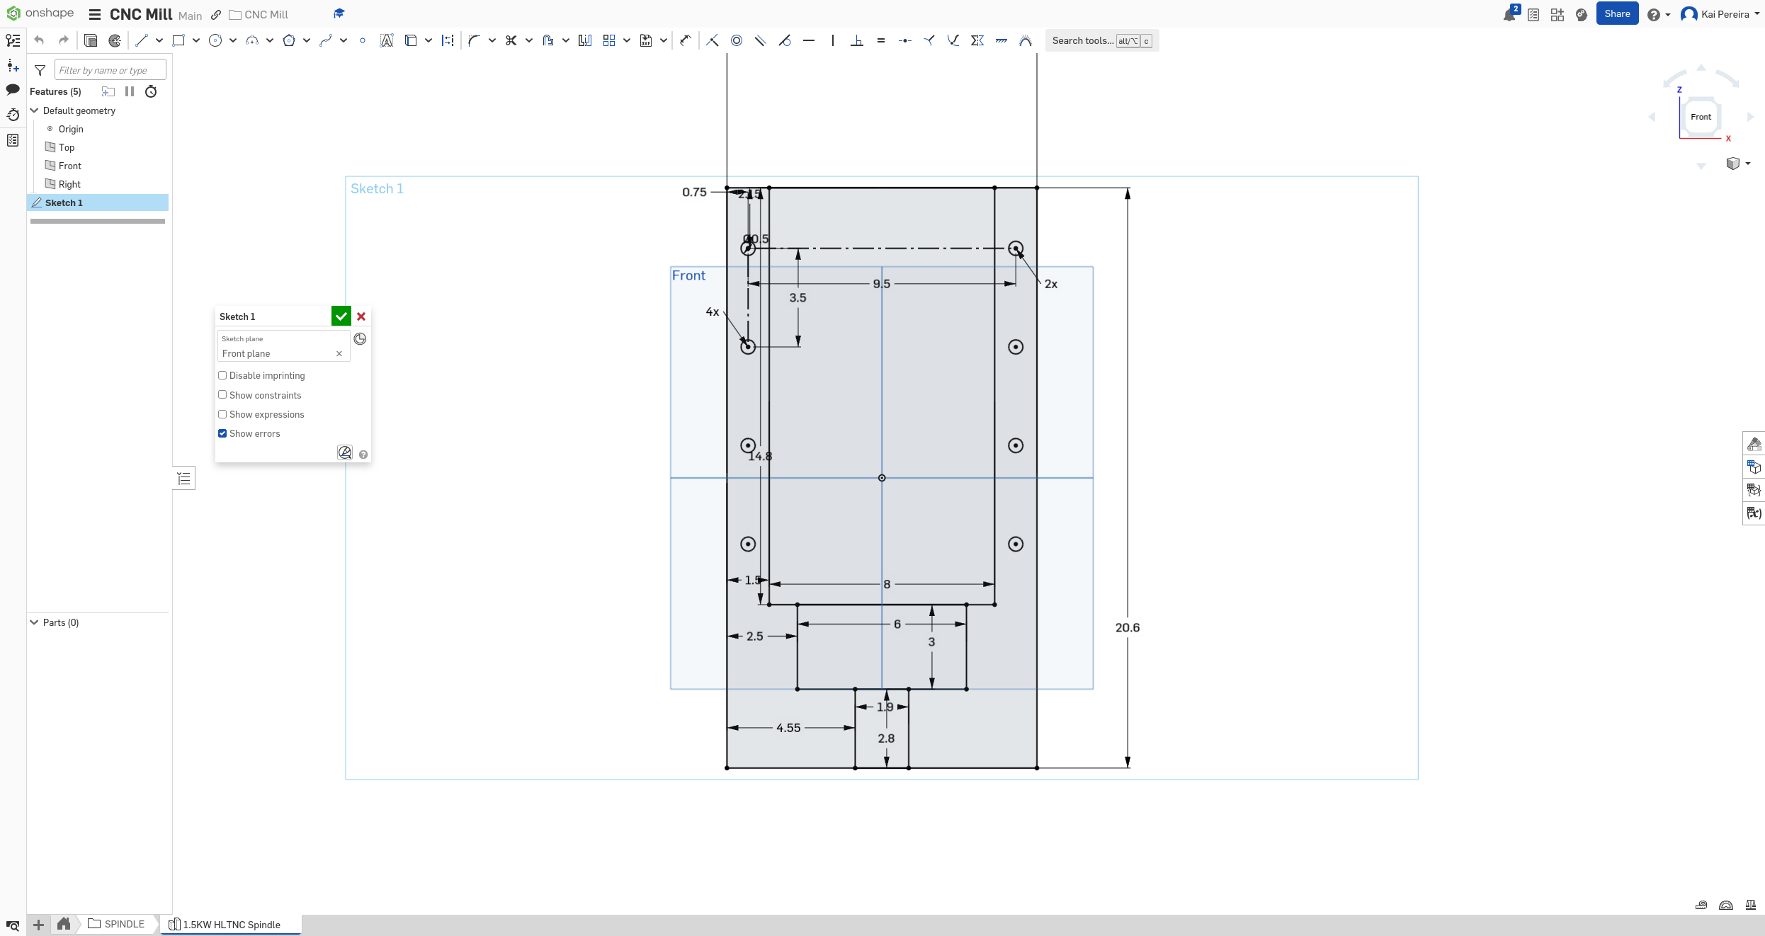Click the Share button
Screen dimensions: 1765x936
(1617, 13)
